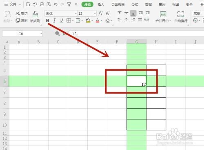Open the 常规 number format dropdown
204x150 pixels.
click(x=198, y=13)
